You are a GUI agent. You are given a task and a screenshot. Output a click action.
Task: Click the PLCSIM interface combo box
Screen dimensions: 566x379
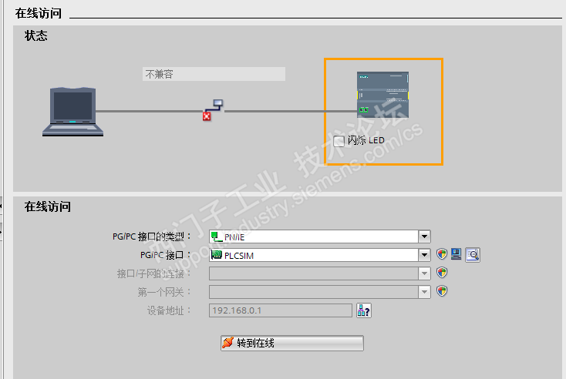[x=320, y=255]
